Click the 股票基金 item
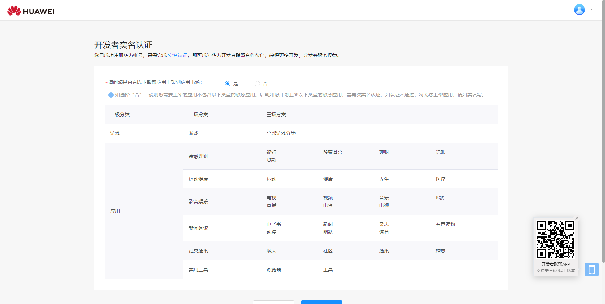605x304 pixels. tap(333, 152)
